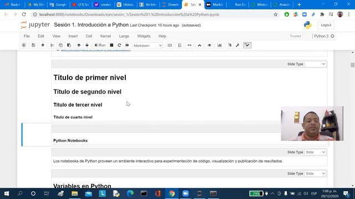Open the Windows Start menu
Image resolution: width=355 pixels, height=199 pixels.
click(7, 193)
